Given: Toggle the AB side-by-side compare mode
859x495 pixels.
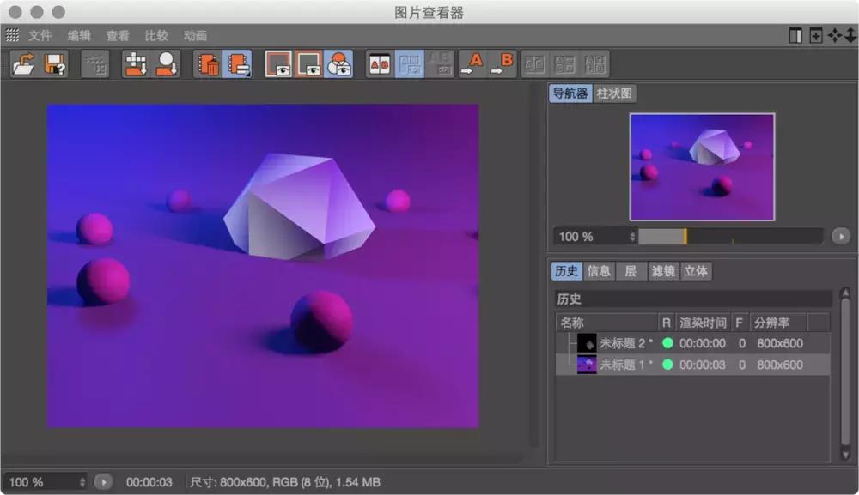Looking at the screenshot, I should click(x=378, y=63).
